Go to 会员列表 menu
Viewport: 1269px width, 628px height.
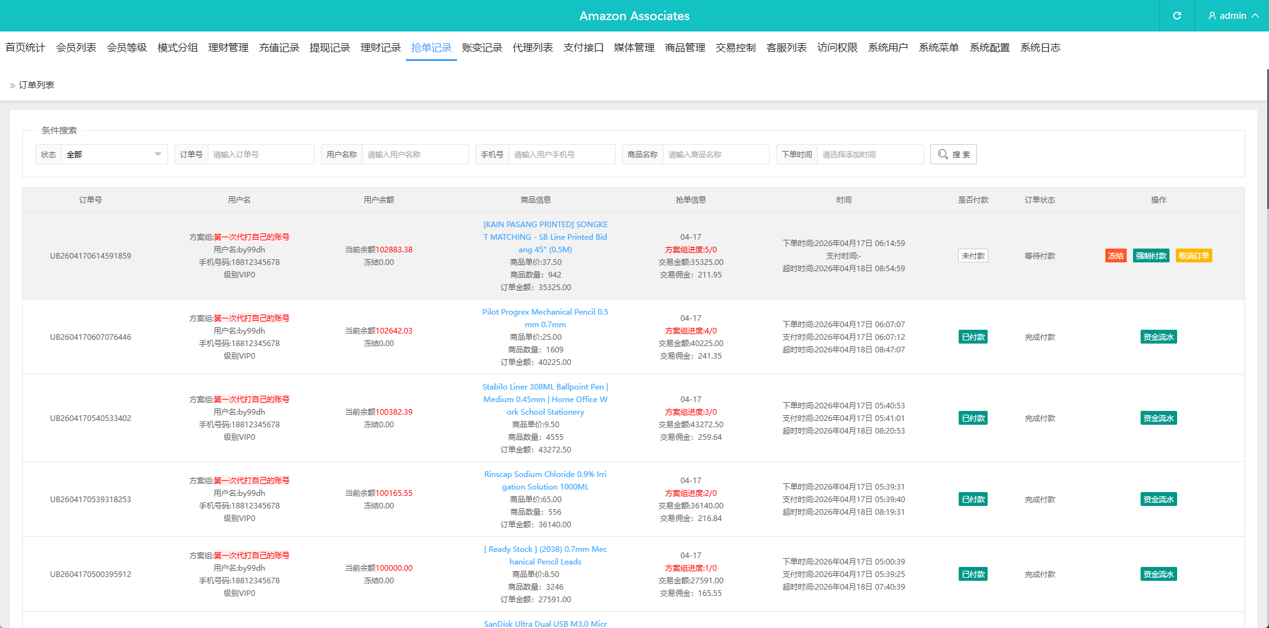[x=76, y=47]
